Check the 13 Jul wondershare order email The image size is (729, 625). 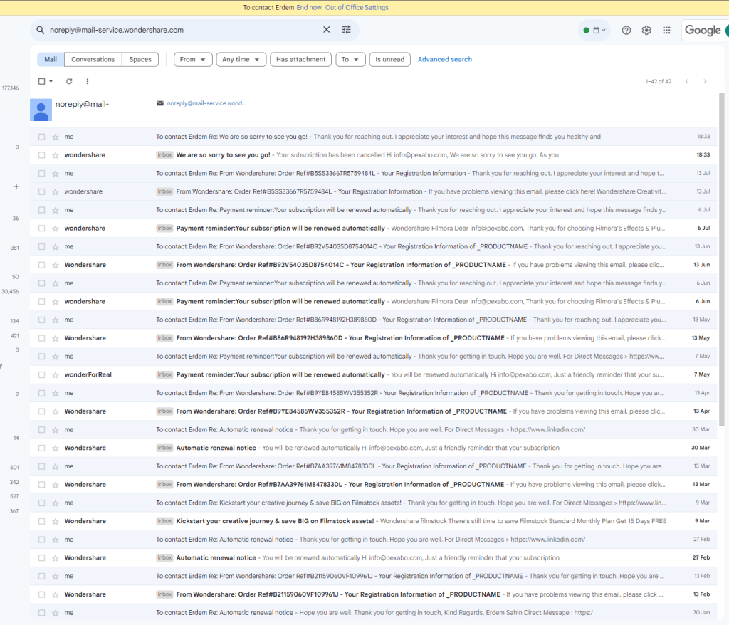click(x=42, y=191)
